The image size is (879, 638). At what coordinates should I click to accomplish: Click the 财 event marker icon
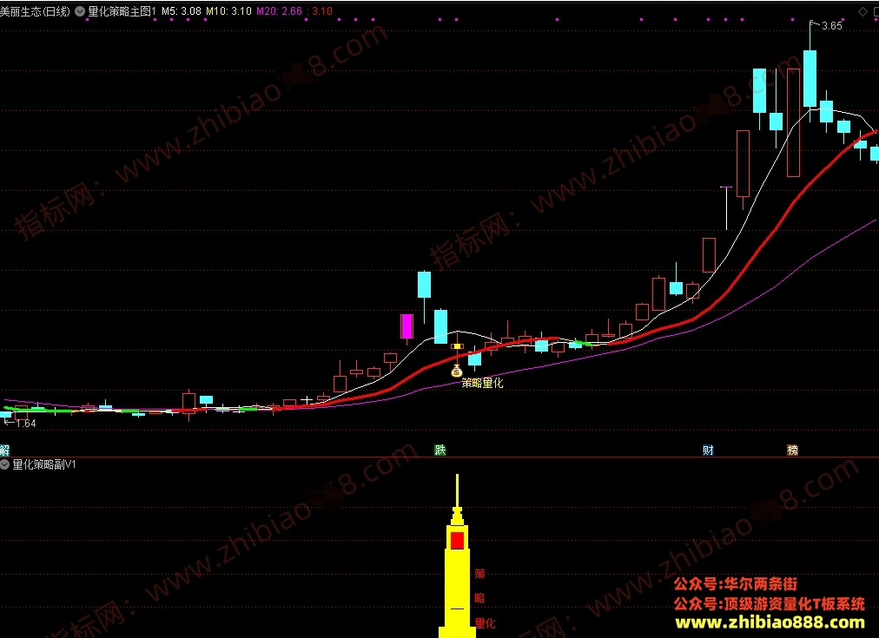[708, 450]
